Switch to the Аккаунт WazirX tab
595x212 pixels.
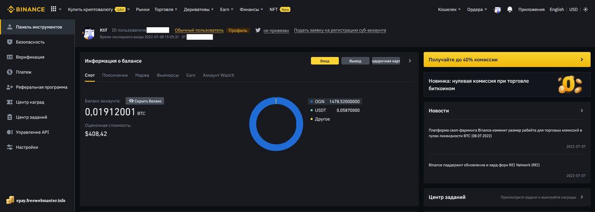[218, 75]
